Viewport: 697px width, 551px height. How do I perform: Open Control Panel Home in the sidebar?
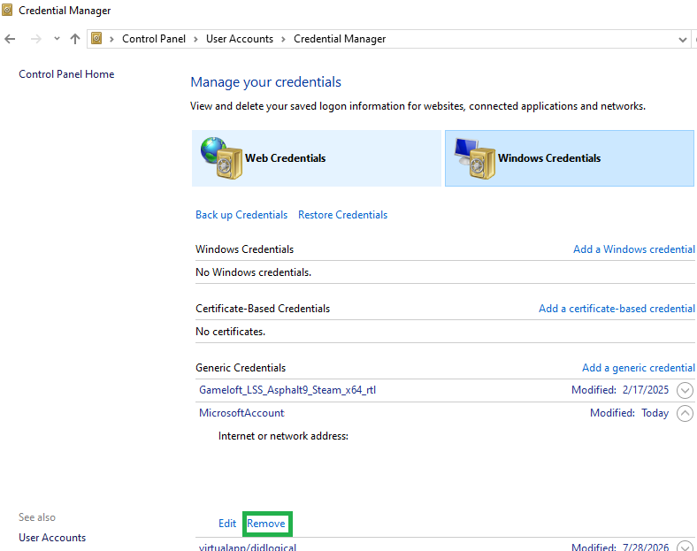(x=66, y=74)
